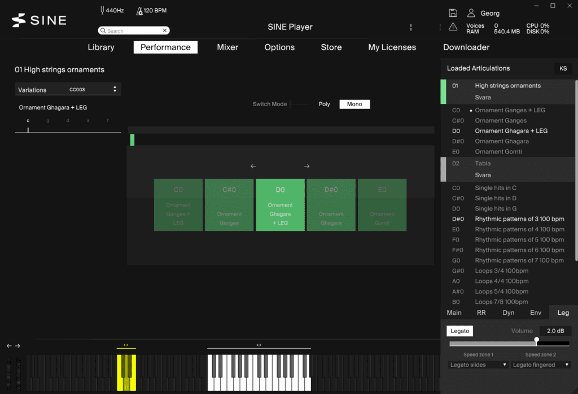Switch mode to Poly
The image size is (578, 394).
click(x=324, y=104)
